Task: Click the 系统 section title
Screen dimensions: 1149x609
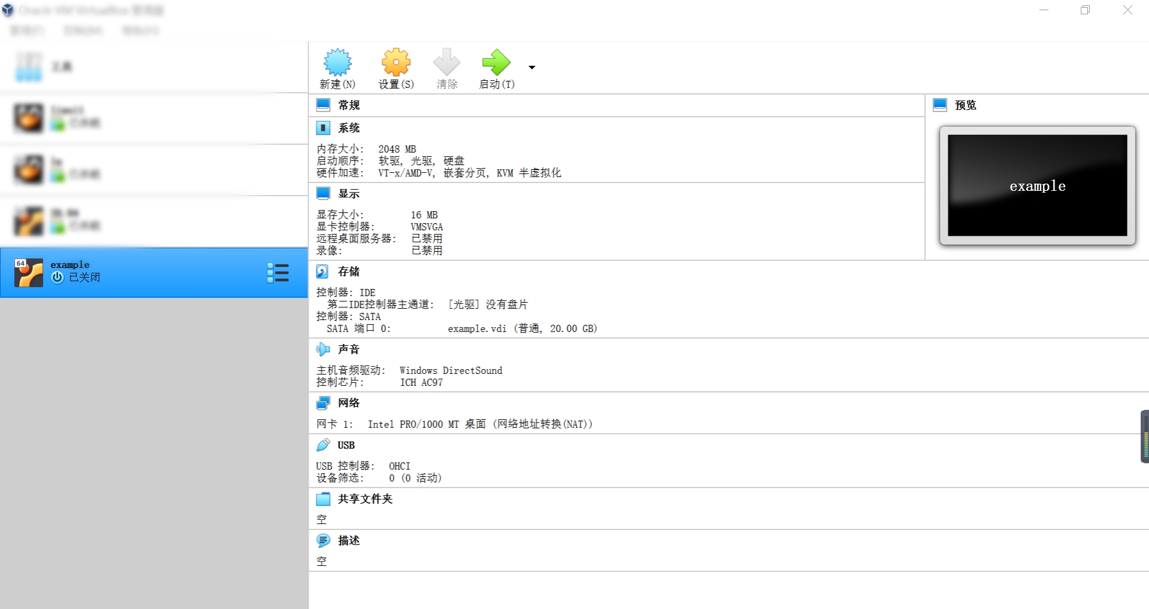Action: click(349, 128)
